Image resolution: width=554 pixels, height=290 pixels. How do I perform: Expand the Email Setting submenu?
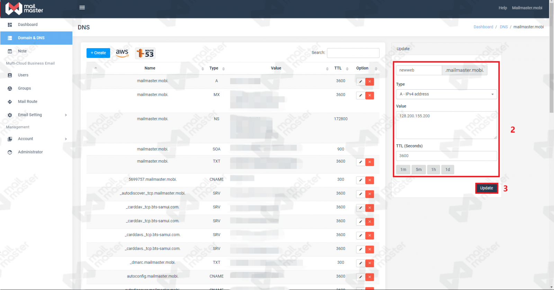(36, 115)
